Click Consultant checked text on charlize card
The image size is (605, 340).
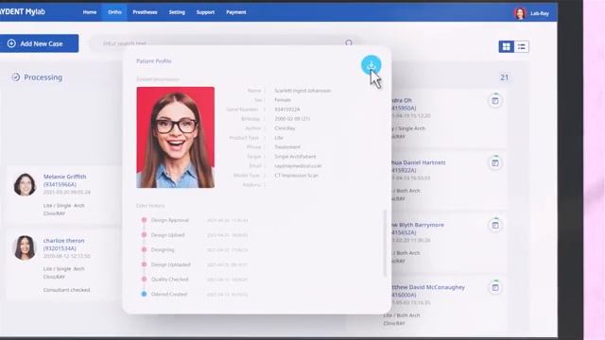click(67, 290)
